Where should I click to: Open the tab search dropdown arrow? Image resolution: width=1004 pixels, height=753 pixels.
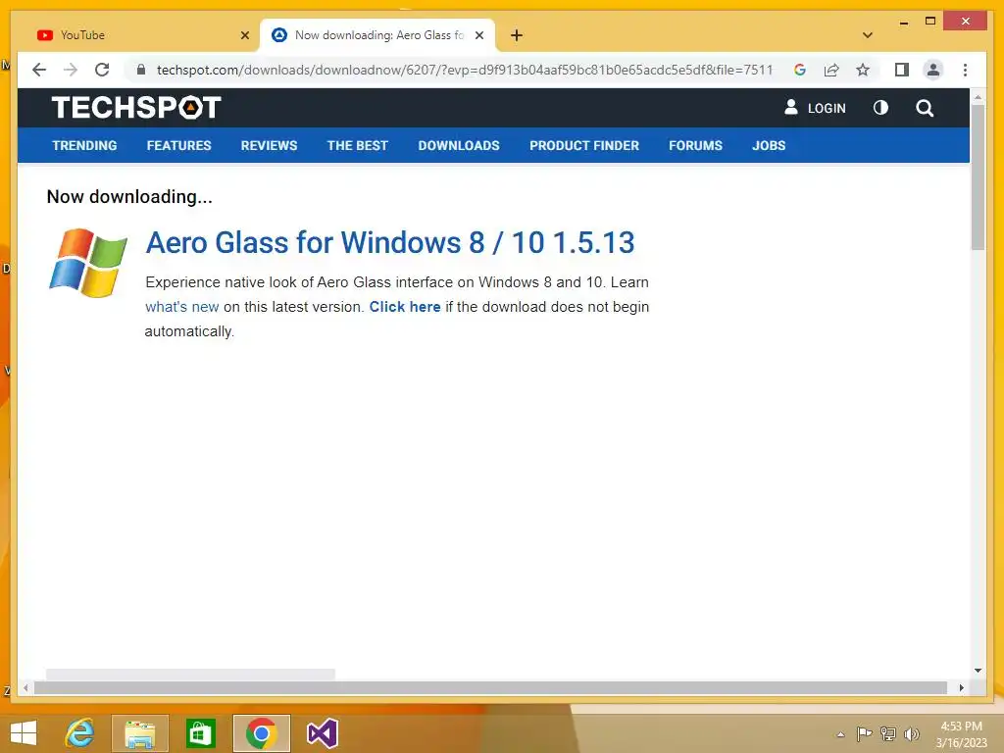click(x=867, y=35)
